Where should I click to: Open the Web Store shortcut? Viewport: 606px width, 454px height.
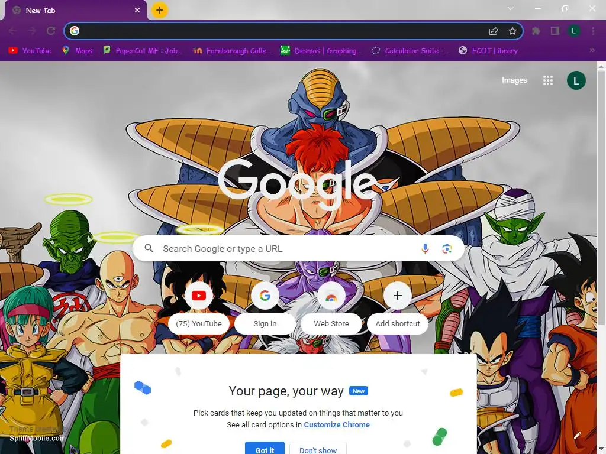pyautogui.click(x=331, y=309)
